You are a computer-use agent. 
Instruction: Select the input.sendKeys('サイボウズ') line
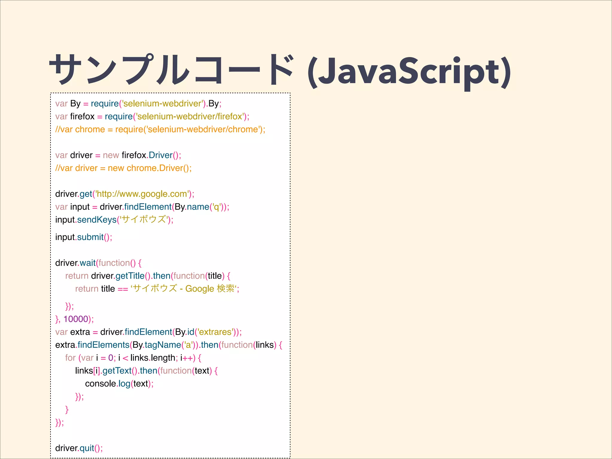coord(114,220)
